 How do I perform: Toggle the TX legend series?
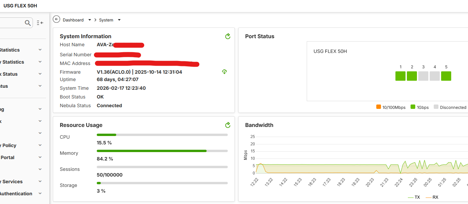[x=414, y=197]
